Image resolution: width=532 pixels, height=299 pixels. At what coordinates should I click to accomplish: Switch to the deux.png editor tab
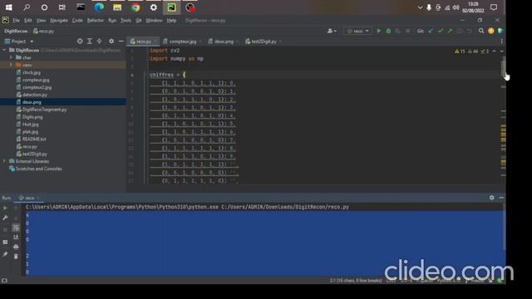pyautogui.click(x=224, y=42)
